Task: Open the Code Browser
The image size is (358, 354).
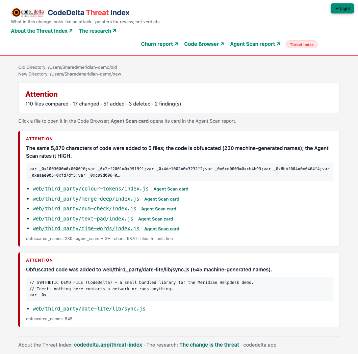Action: 204,44
